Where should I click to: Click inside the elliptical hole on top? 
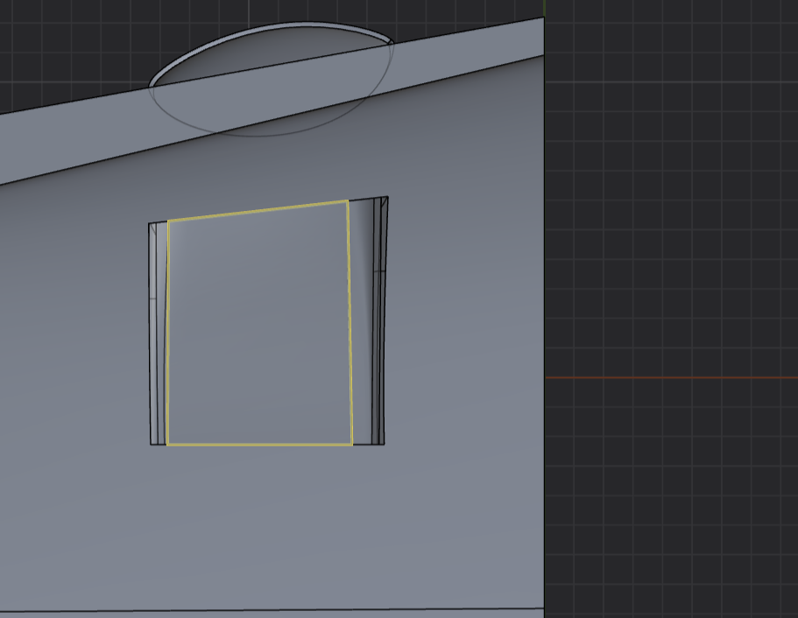tap(263, 60)
